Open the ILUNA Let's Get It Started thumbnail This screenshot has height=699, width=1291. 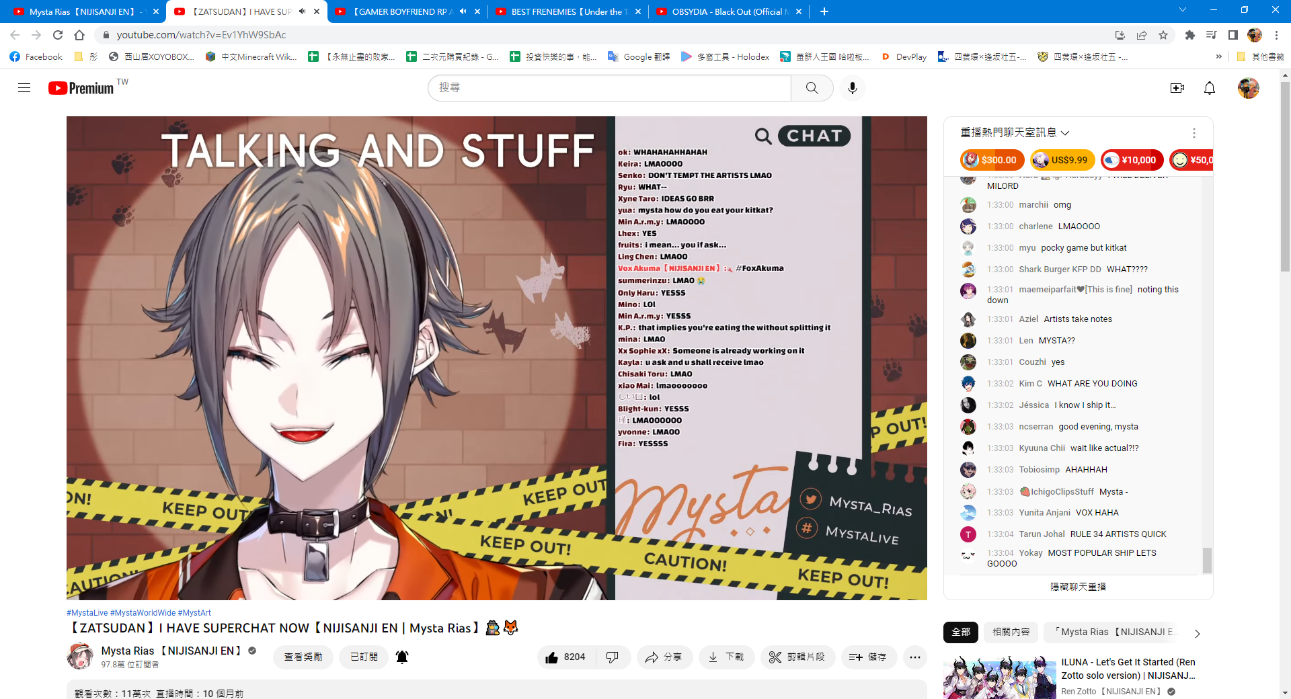[999, 677]
